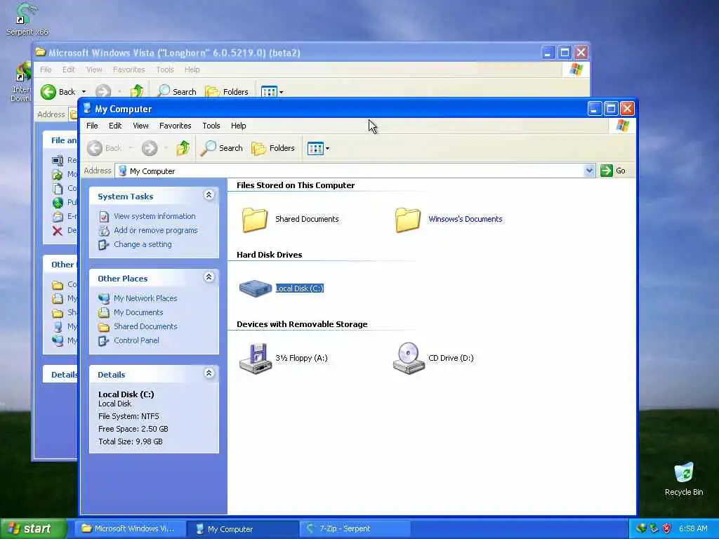Open the Help menu in My Computer
Image resolution: width=719 pixels, height=539 pixels.
point(239,126)
